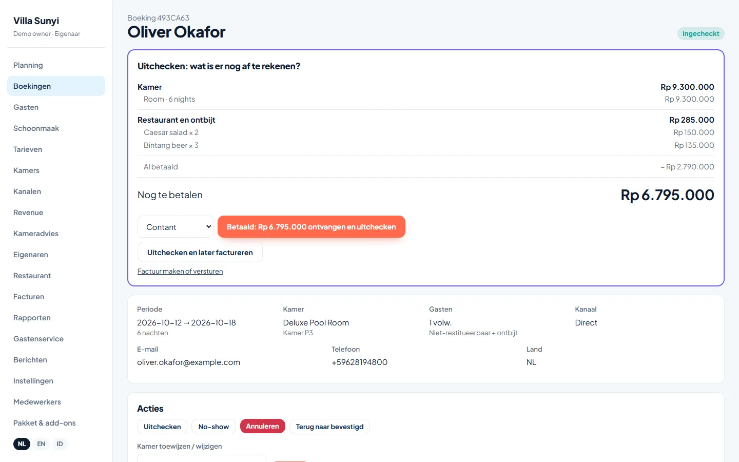Switch language to EN
This screenshot has height=462, width=739.
coord(41,444)
